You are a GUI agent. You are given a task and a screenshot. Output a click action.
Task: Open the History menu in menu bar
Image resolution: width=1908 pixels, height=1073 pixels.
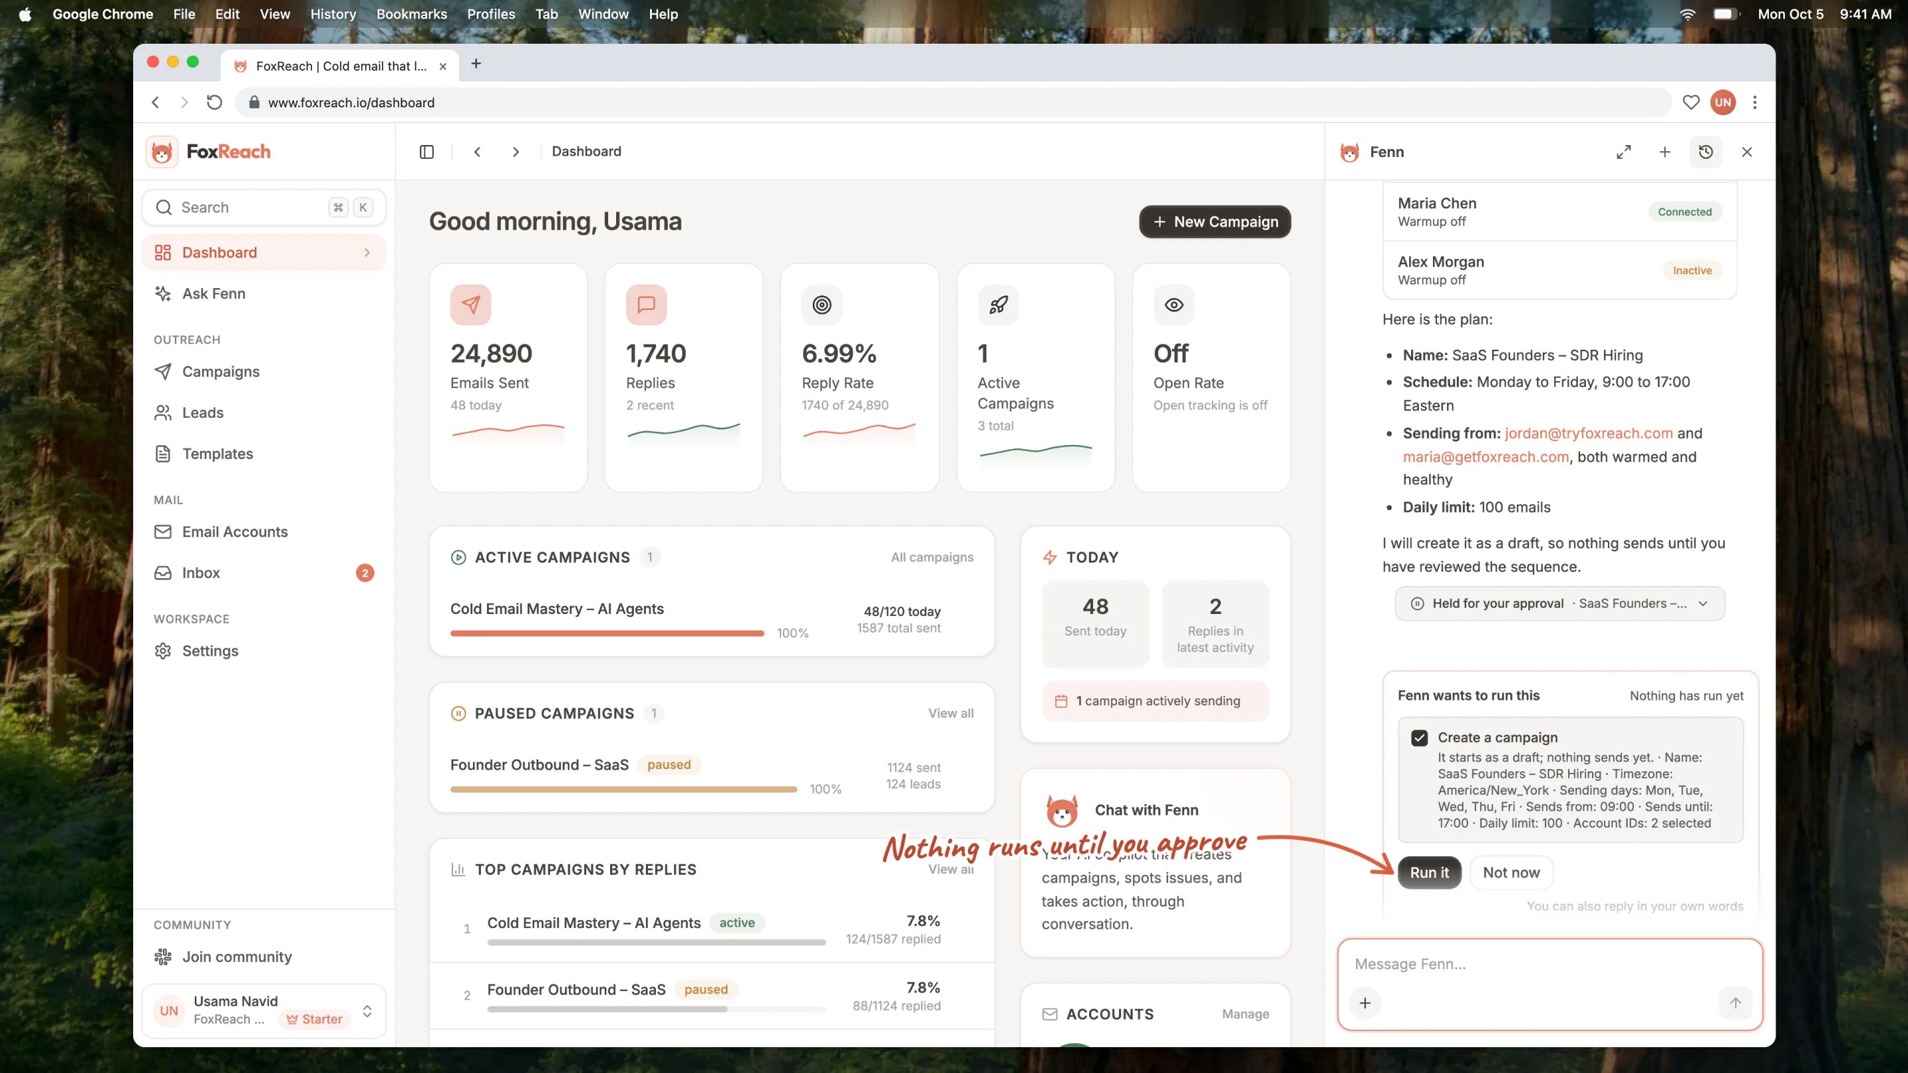point(333,14)
